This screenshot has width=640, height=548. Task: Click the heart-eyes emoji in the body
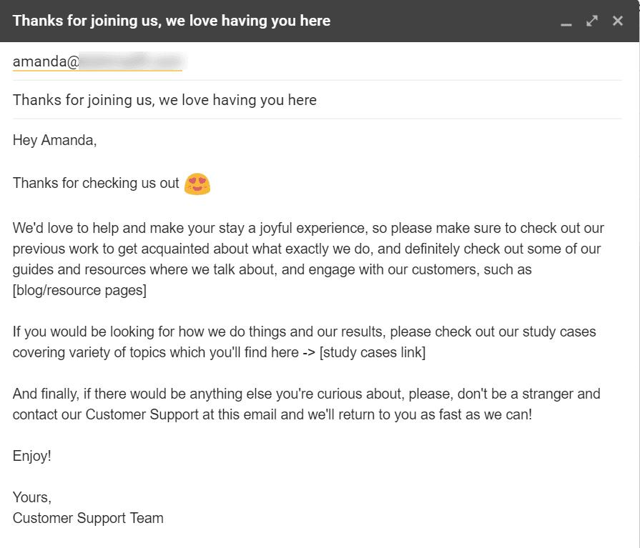point(197,184)
